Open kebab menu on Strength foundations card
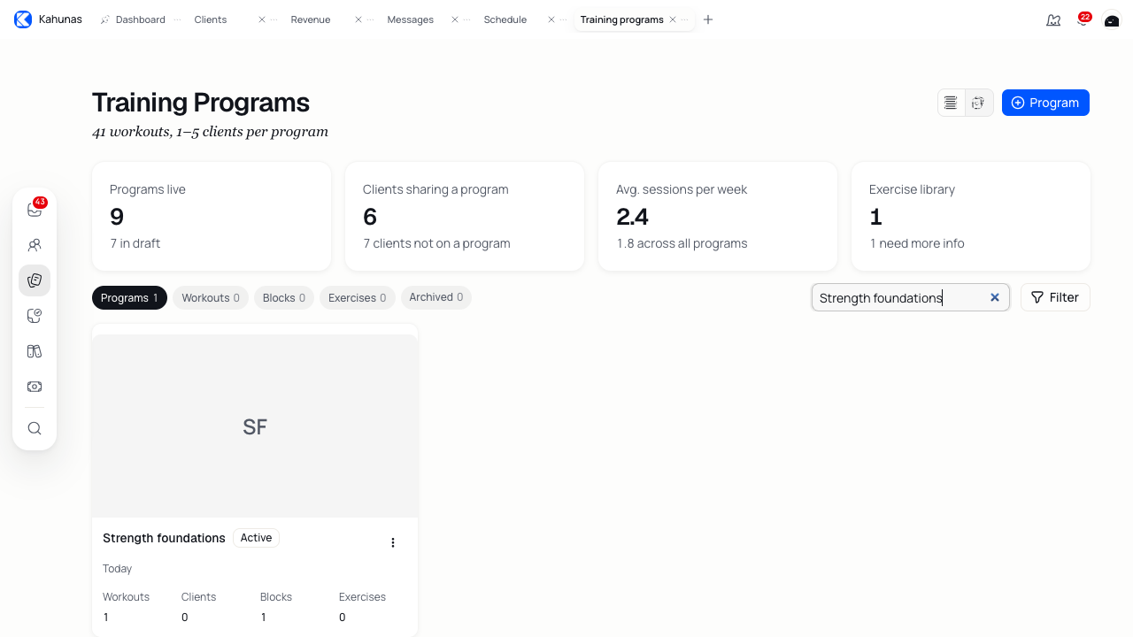1133x637 pixels. (393, 542)
